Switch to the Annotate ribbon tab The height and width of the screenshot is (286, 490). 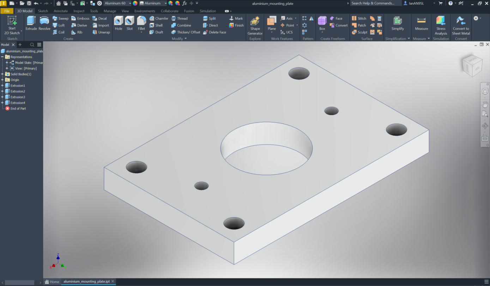tap(61, 11)
